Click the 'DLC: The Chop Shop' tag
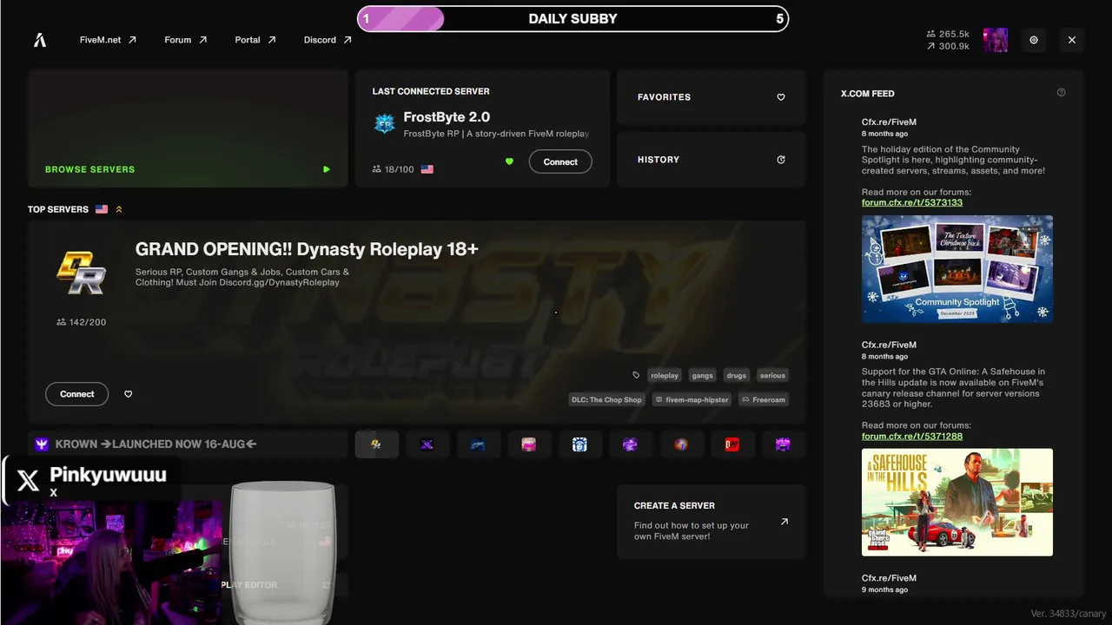Image resolution: width=1112 pixels, height=625 pixels. click(x=606, y=399)
